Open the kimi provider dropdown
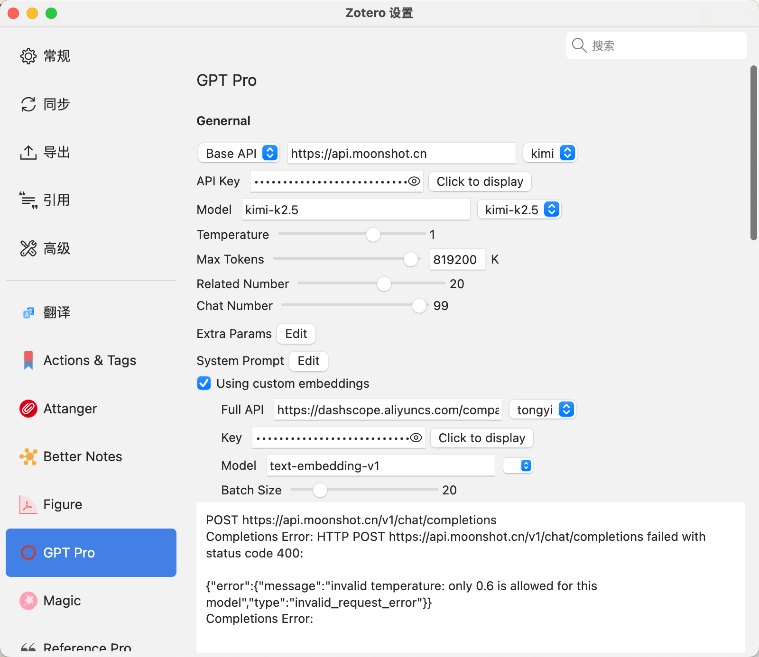The width and height of the screenshot is (759, 657). pos(550,153)
